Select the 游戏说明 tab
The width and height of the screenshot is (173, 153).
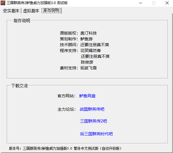pyautogui.click(x=51, y=11)
